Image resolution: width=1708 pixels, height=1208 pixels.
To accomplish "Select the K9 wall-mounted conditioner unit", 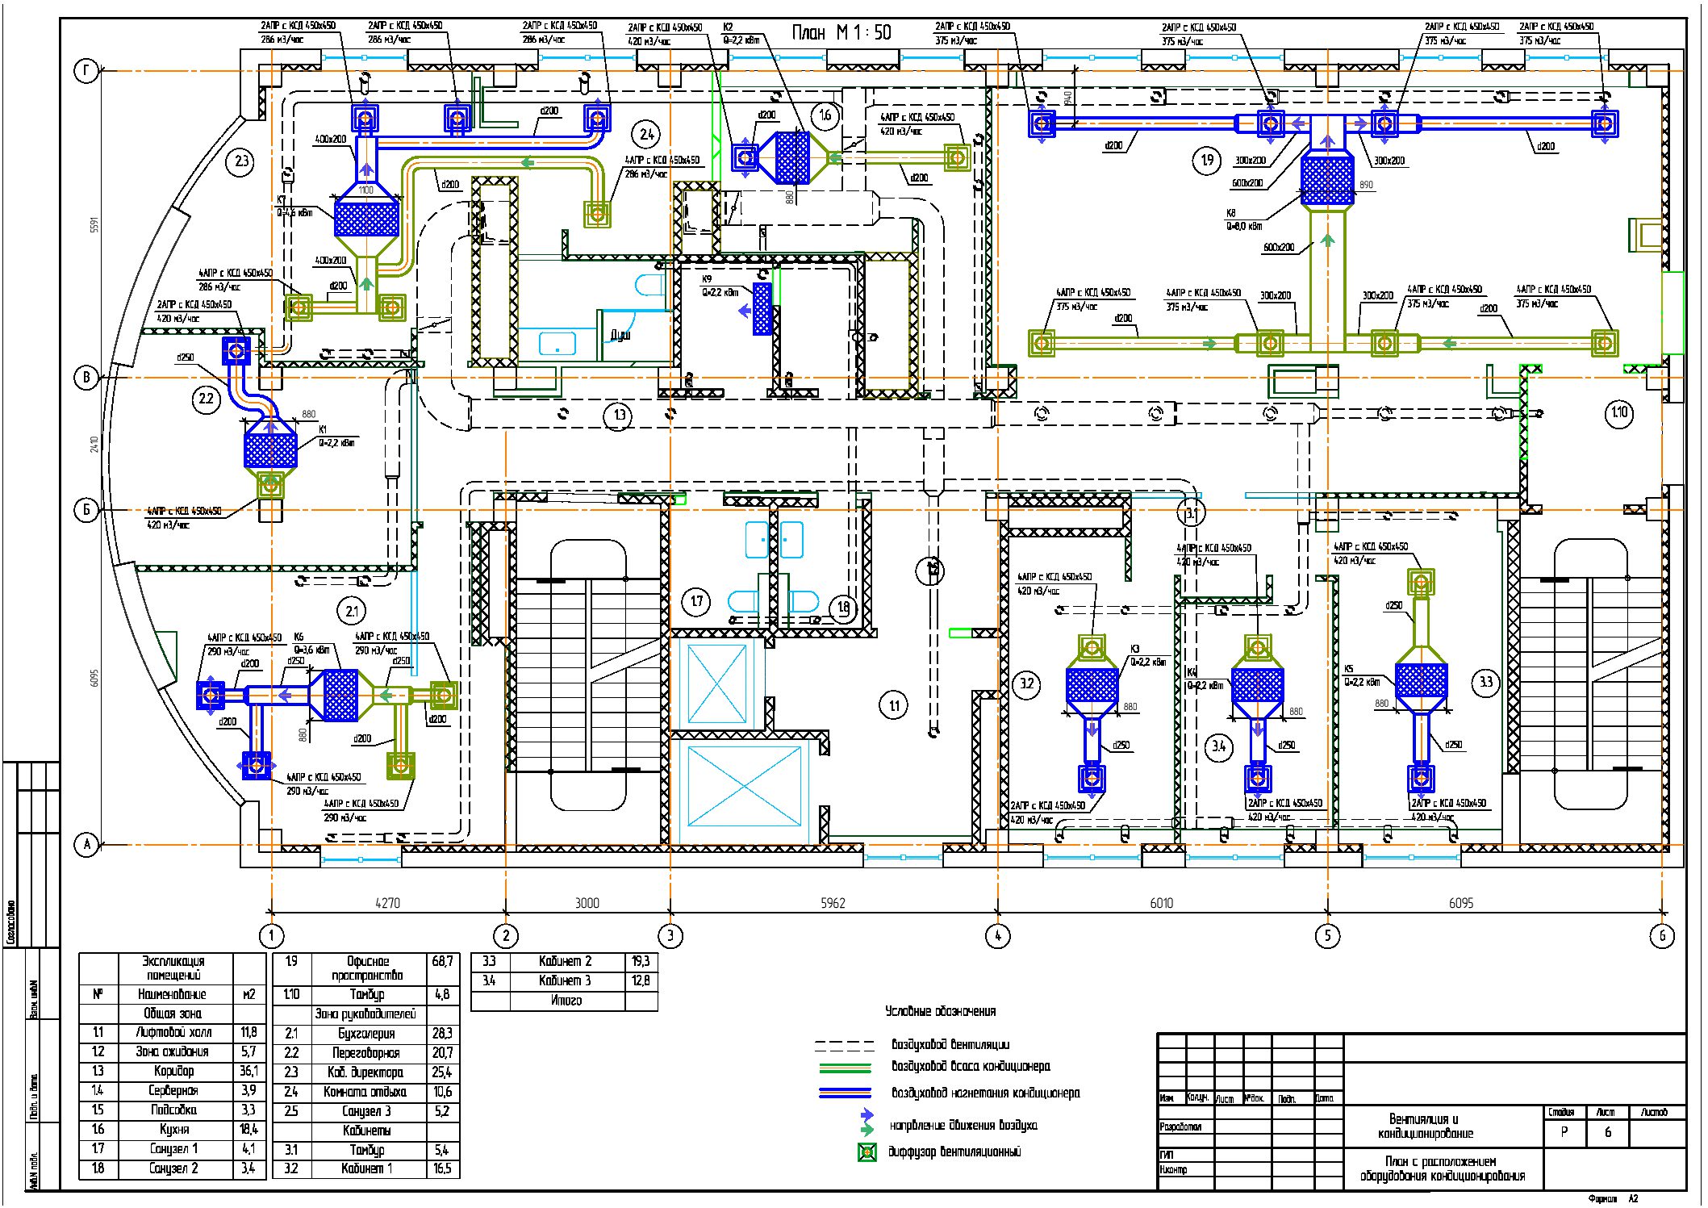I will [x=762, y=308].
